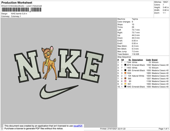Click the 'Printed: 27/07/2021 22.51.22' footer text

coord(113,129)
